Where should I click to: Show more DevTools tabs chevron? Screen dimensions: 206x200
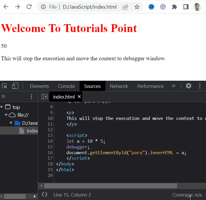pyautogui.click(x=173, y=86)
